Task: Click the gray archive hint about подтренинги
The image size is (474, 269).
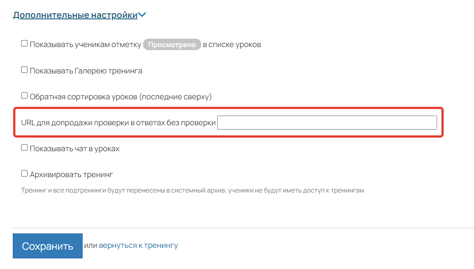Action: tap(193, 191)
